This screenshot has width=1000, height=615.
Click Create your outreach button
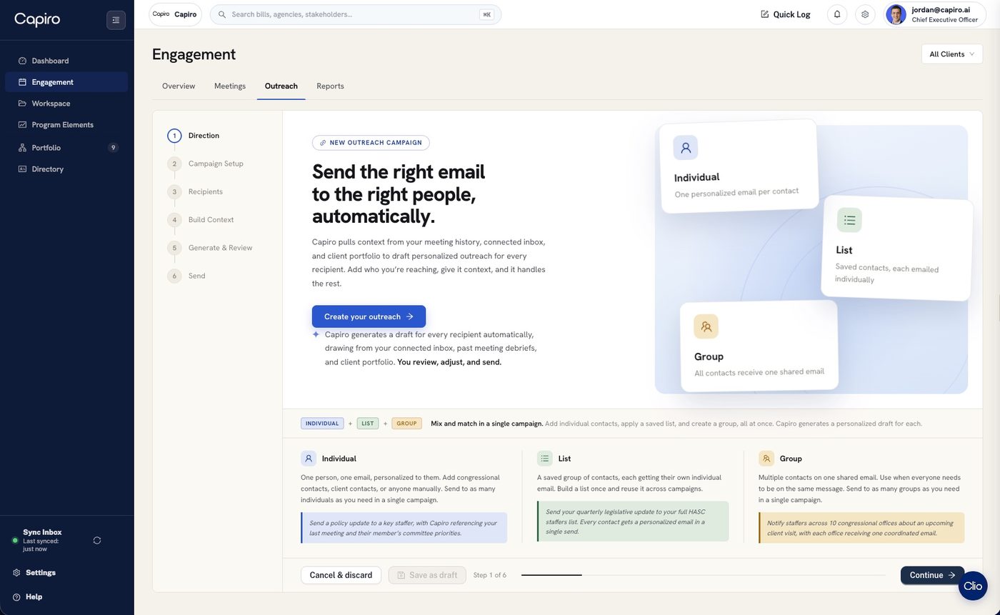pyautogui.click(x=369, y=316)
